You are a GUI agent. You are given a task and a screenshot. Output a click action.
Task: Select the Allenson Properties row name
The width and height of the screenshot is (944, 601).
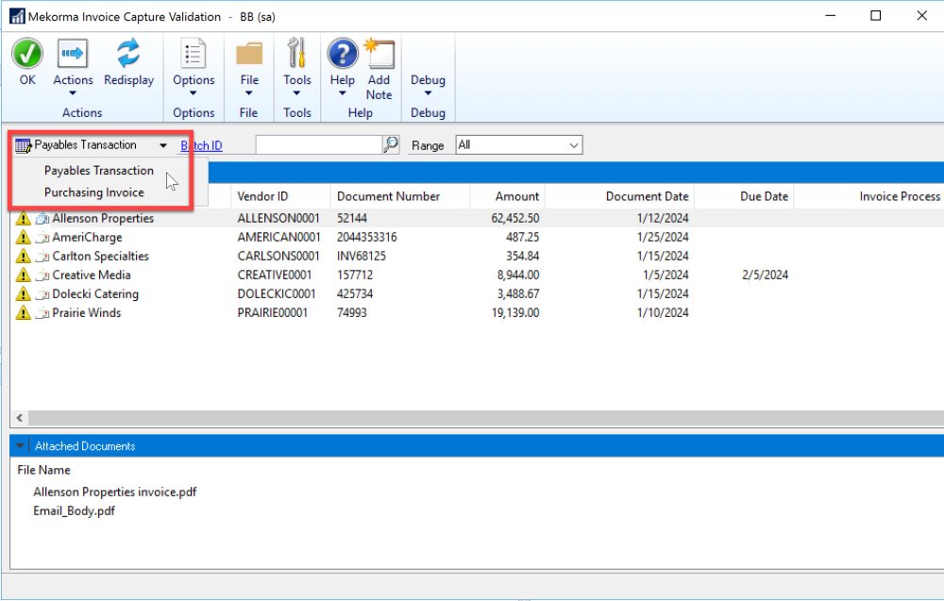[x=103, y=218]
